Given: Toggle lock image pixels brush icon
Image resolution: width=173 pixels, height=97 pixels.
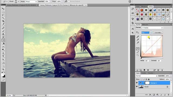Looking at the screenshot, I should pos(144,79).
